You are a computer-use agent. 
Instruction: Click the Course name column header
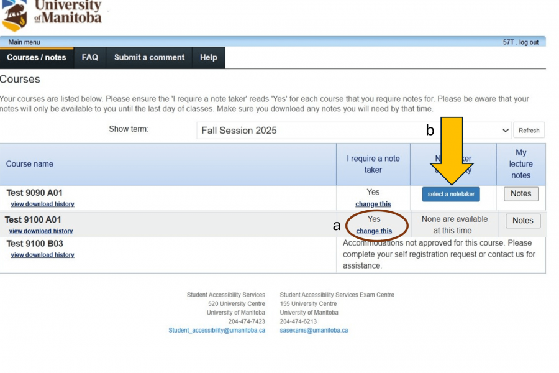[x=30, y=164]
